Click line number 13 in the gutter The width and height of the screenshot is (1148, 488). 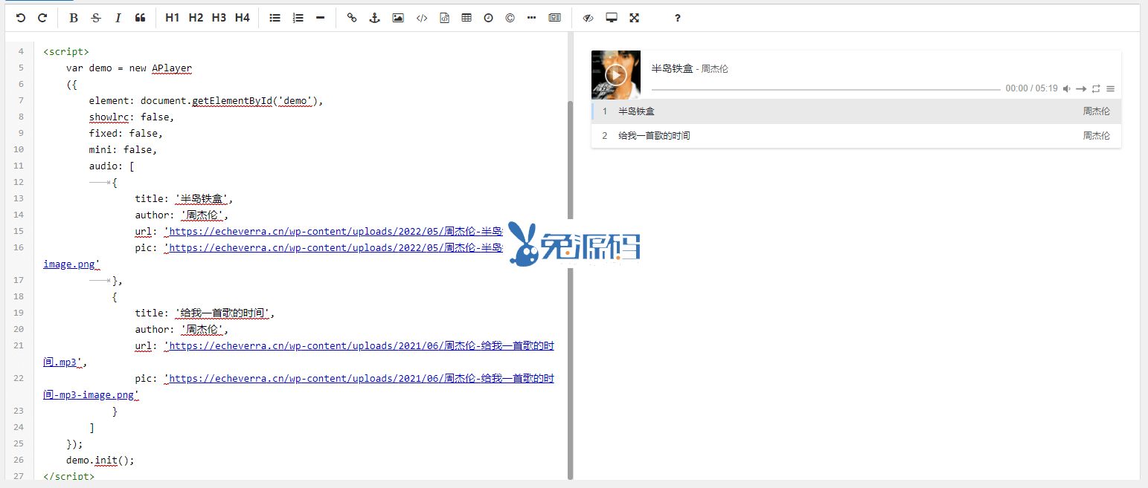19,198
